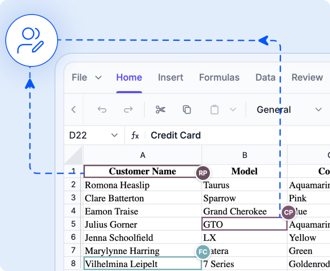Click the Yellow color cell
The width and height of the screenshot is (330, 271).
coord(309,237)
